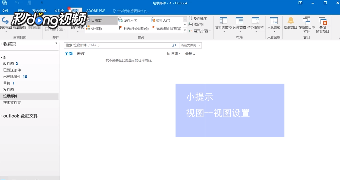The height and width of the screenshot is (180, 340).
Task: Click the undo icon in title bar
Action: click(x=17, y=3)
